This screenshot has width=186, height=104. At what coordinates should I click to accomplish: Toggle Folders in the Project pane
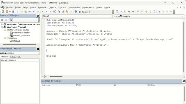11,20
